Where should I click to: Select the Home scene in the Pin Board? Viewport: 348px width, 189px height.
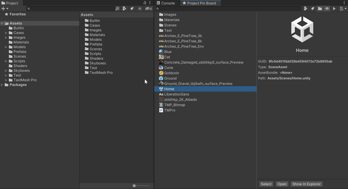205,89
